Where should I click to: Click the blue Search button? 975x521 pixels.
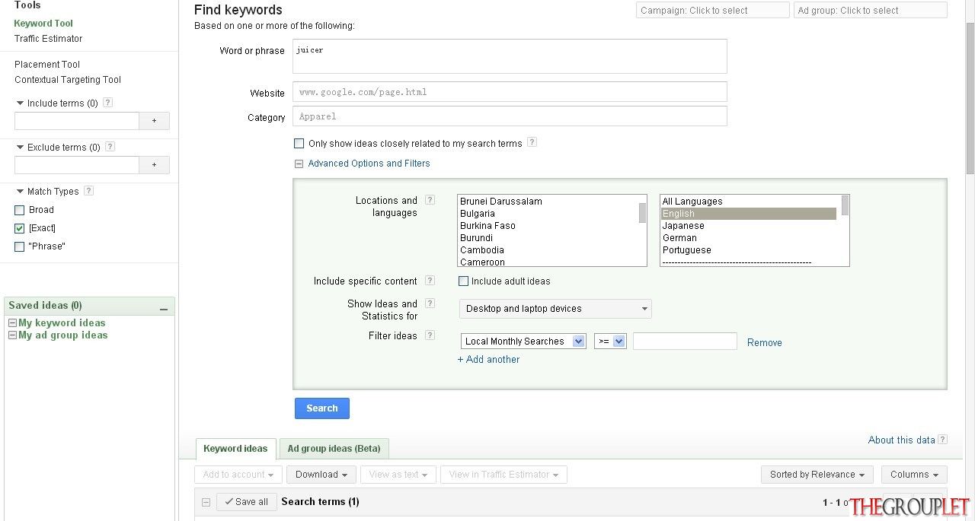click(x=322, y=408)
